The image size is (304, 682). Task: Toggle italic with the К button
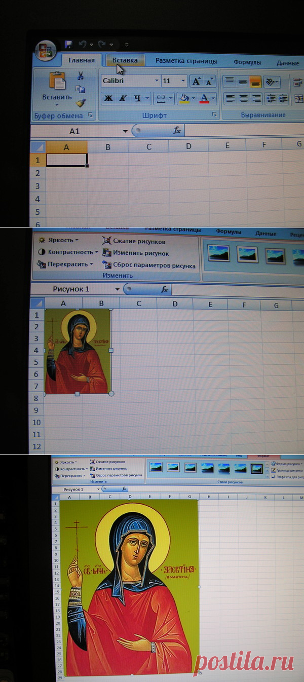[x=123, y=98]
